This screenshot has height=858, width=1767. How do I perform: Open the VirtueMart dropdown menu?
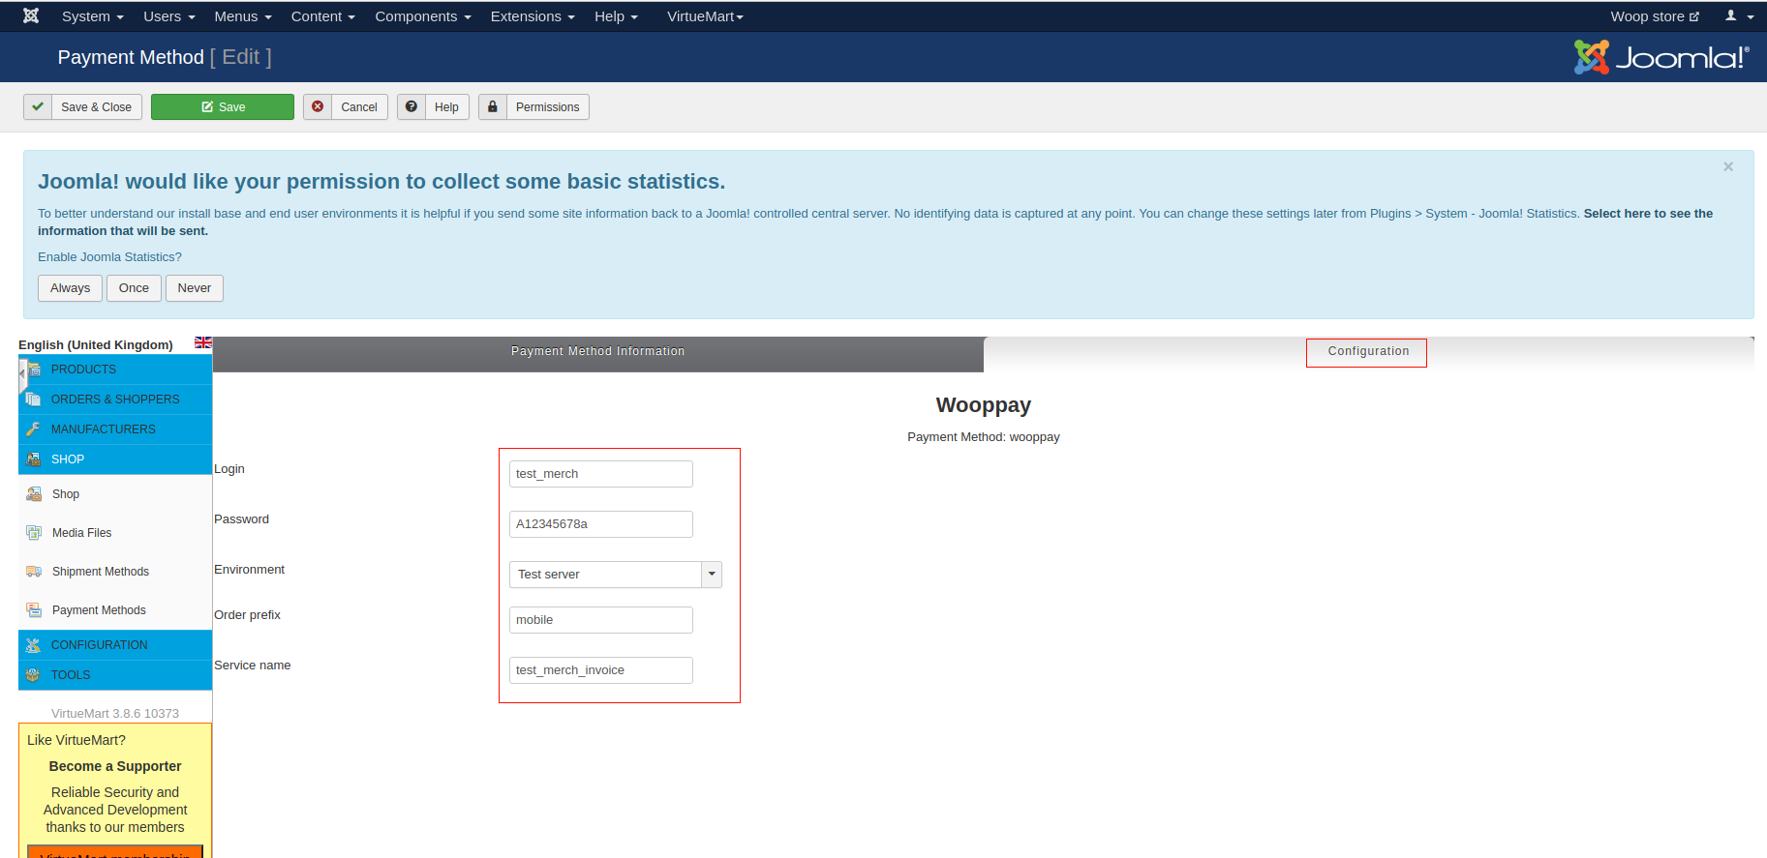click(x=705, y=16)
